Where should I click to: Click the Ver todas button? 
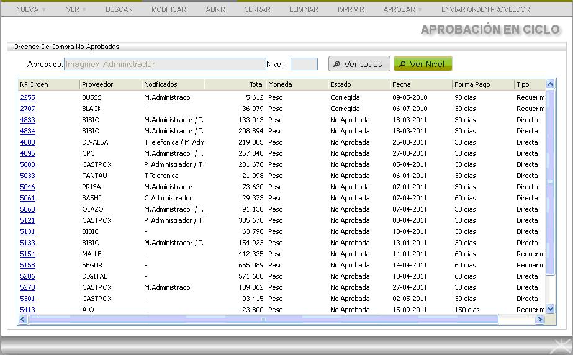(359, 64)
